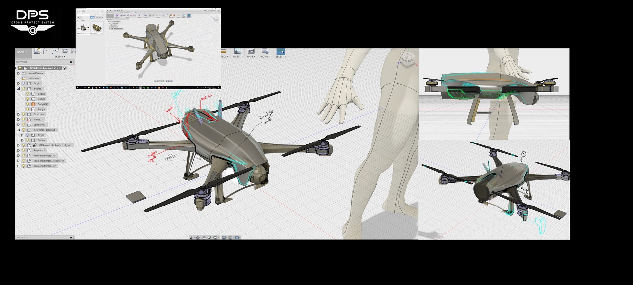633x285 pixels.
Task: Click the Viewports layout icon in navigation bar
Action: [237, 237]
